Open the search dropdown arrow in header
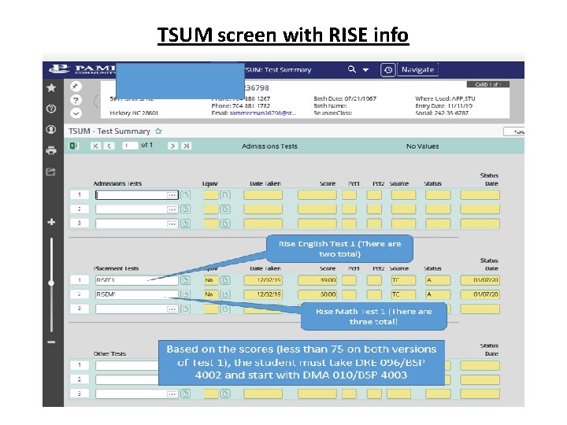The image size is (567, 425). click(365, 70)
